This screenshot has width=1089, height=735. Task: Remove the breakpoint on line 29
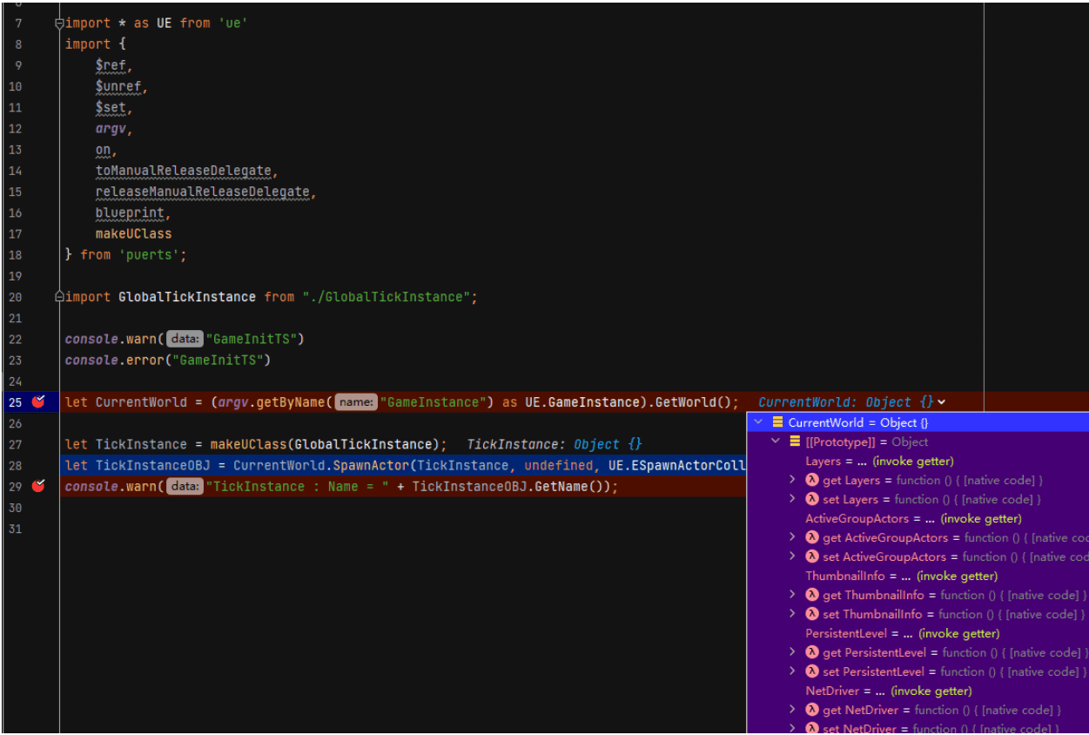pyautogui.click(x=38, y=486)
